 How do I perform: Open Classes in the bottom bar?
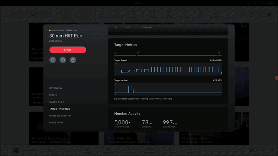pyautogui.click(x=129, y=151)
